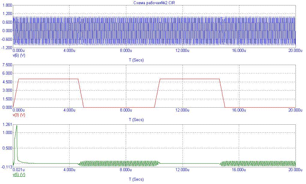Click the 7.500 value on middle Y axis
Viewport: 306px width, 184px height.
click(7, 65)
